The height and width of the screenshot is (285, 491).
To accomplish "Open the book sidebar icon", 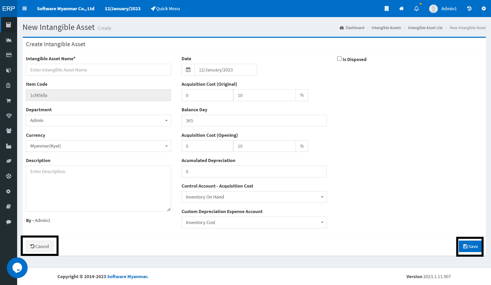I will tap(8, 206).
